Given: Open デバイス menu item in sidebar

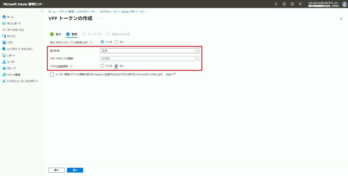Looking at the screenshot, I should point(11,36).
